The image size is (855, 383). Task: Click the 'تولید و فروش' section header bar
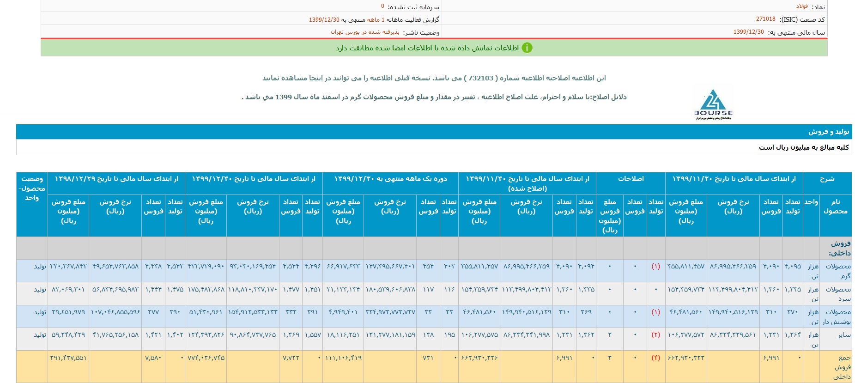(434, 132)
